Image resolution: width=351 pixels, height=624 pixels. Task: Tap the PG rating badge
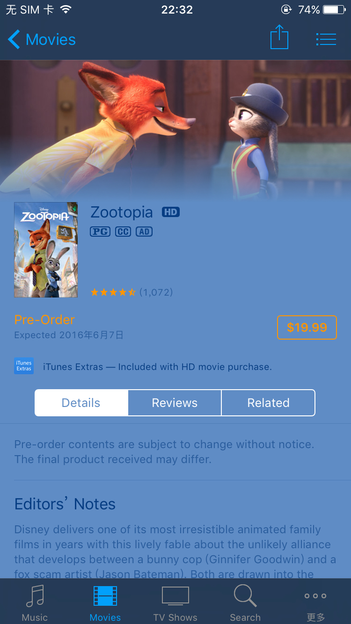[x=100, y=232]
